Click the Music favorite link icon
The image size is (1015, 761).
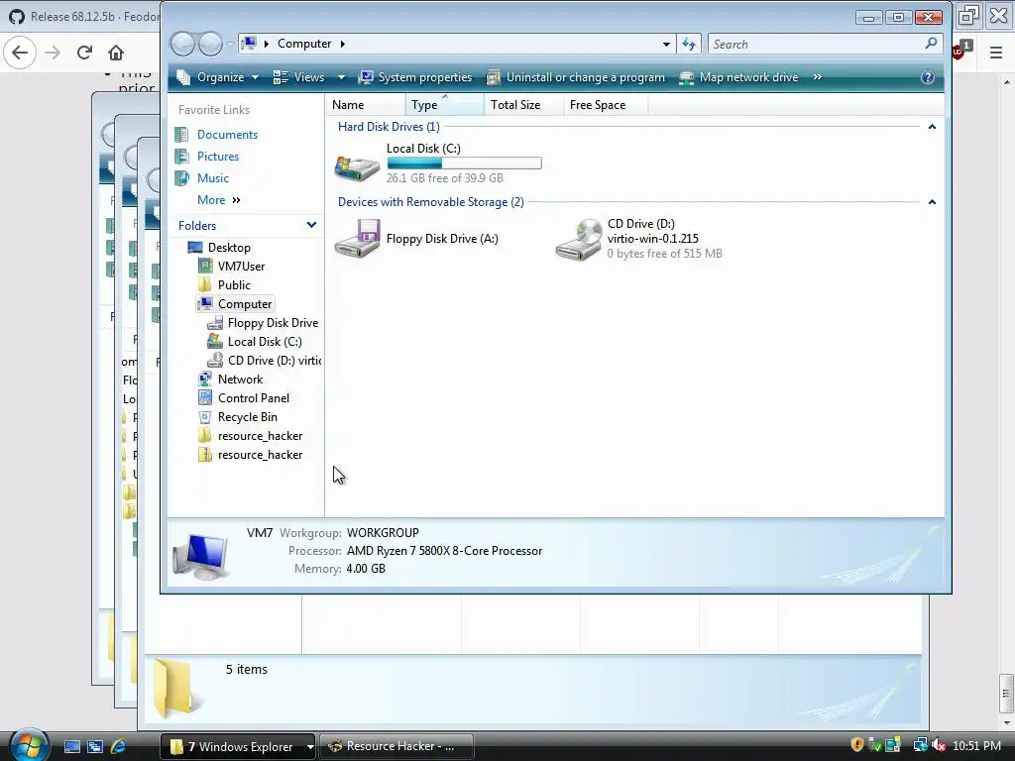pos(182,178)
